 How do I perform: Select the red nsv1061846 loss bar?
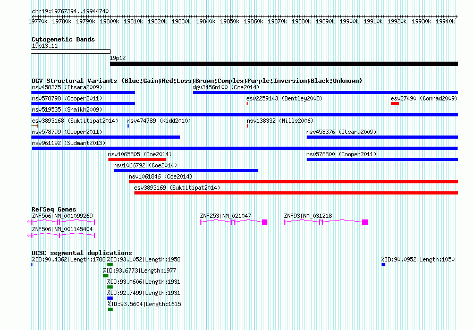pyautogui.click(x=293, y=182)
